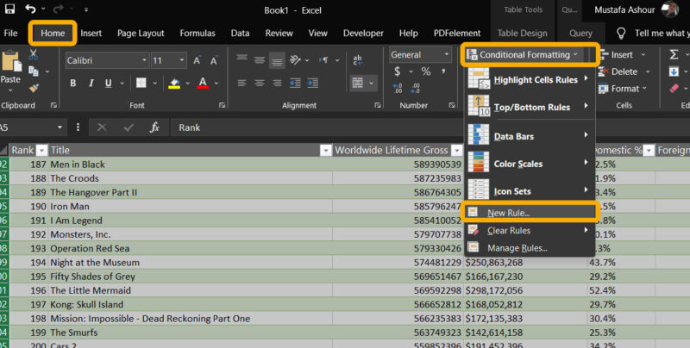Open Top/Bottom Rules submenu
690x348 pixels.
point(530,107)
